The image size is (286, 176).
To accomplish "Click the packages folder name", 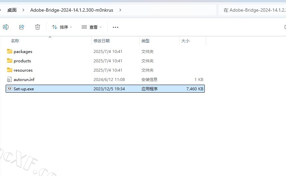I will click(23, 52).
